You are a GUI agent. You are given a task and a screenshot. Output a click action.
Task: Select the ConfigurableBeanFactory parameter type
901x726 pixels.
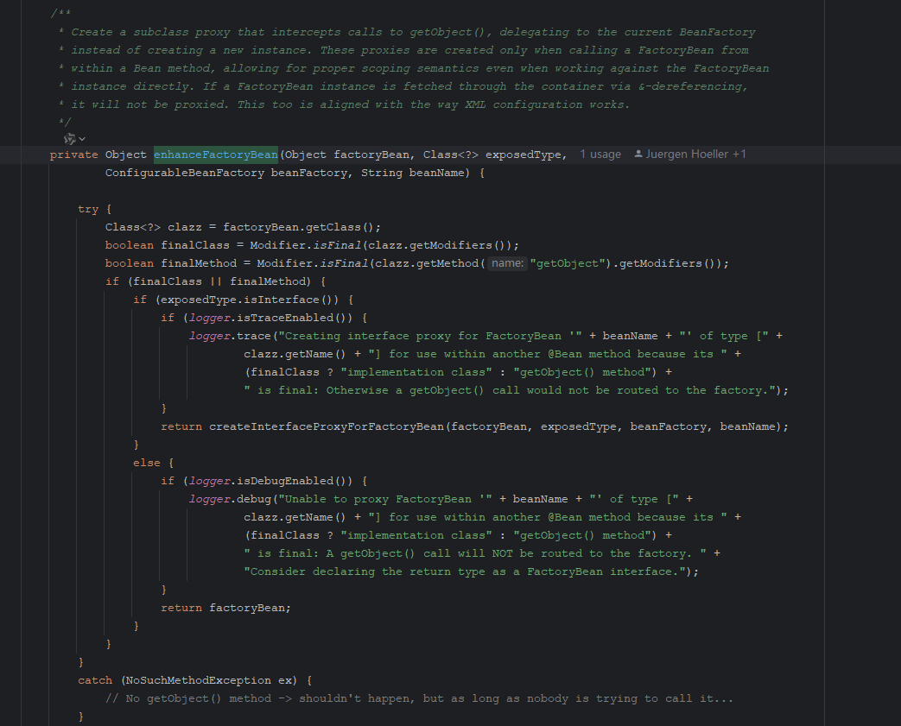click(x=182, y=172)
